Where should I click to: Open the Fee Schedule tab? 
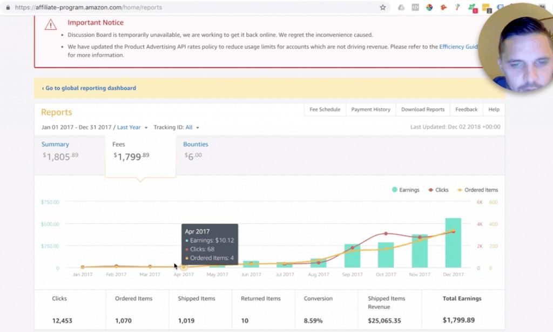tap(325, 110)
